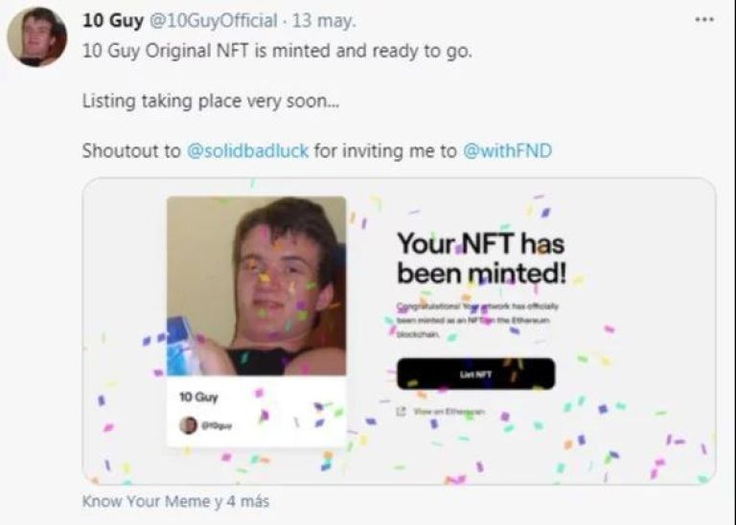Click the tweet text about minted NFT
This screenshot has height=525, width=736.
coord(277,51)
